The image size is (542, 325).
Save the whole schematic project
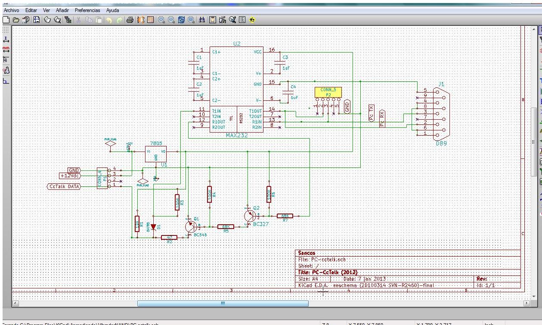(26, 19)
